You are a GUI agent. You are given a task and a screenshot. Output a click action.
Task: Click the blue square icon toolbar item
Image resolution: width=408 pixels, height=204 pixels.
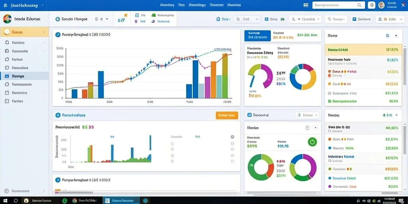pos(271,19)
